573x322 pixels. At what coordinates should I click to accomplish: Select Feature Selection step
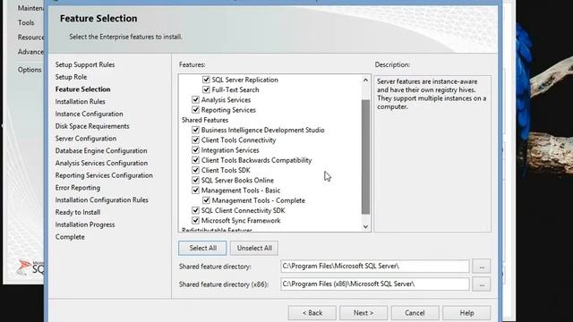click(x=82, y=89)
